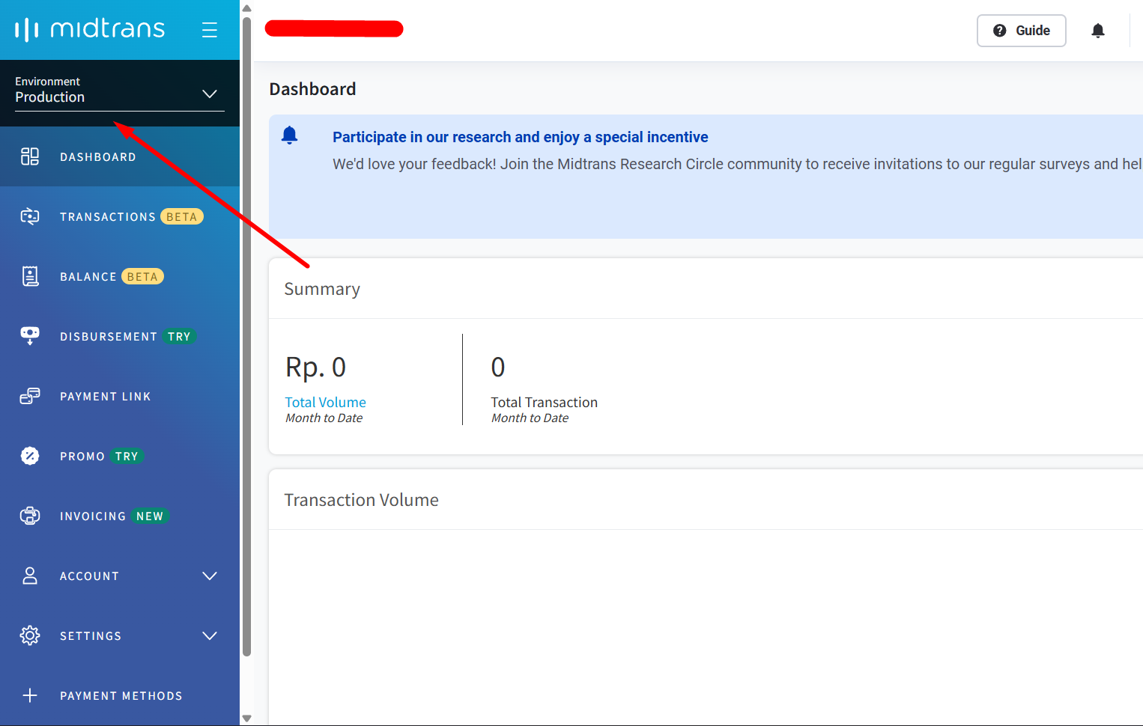Click the Total Volume link in Summary
The image size is (1143, 726).
325,402
